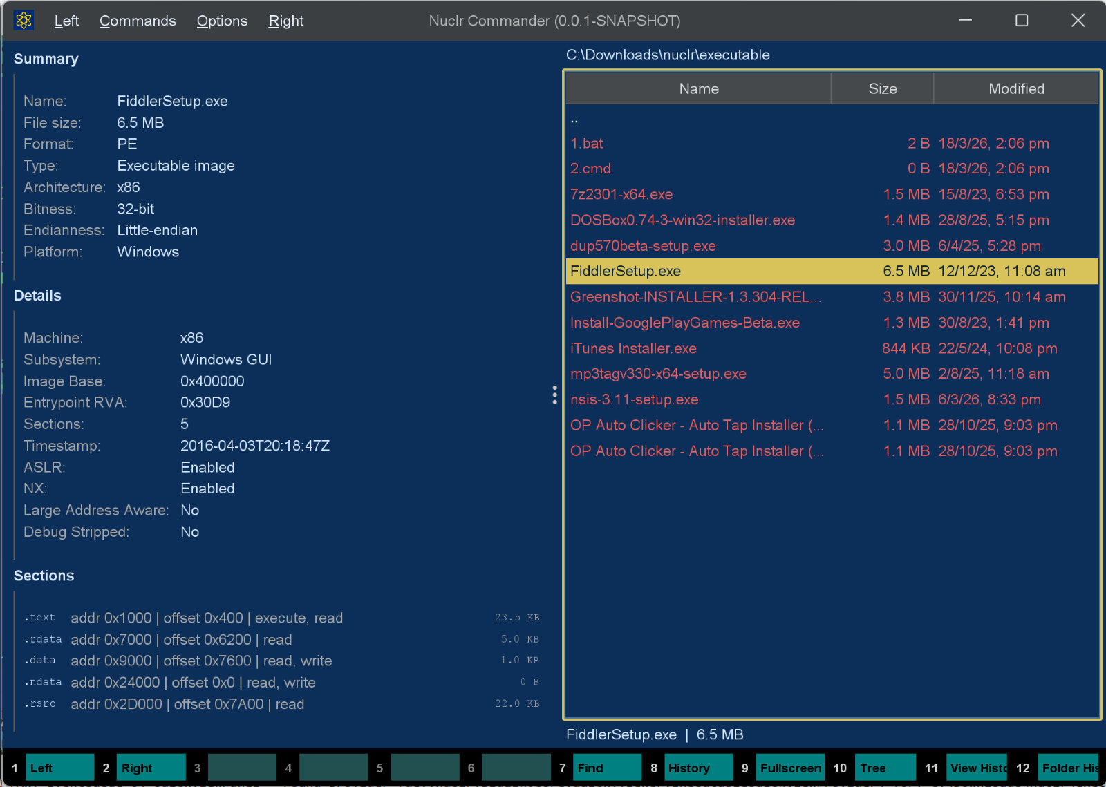Click the Timestamp value 2016-04-03T20:18:47Z
Viewport: 1106px width, 787px height.
[x=255, y=446]
